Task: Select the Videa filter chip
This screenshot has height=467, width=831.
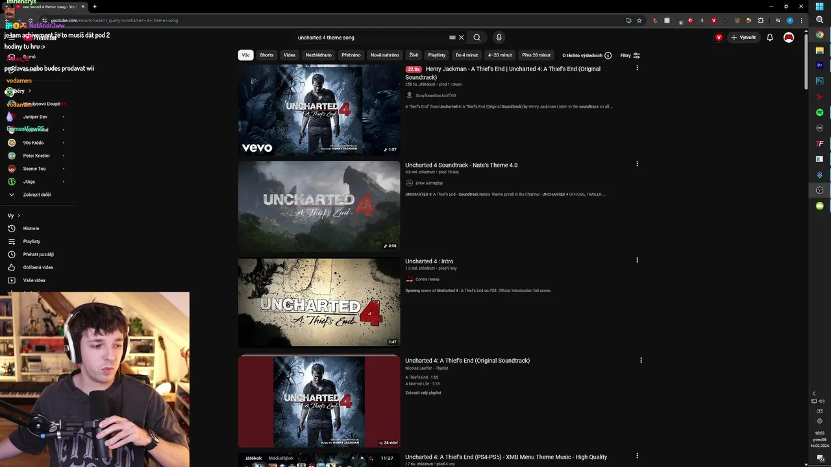Action: pos(290,55)
